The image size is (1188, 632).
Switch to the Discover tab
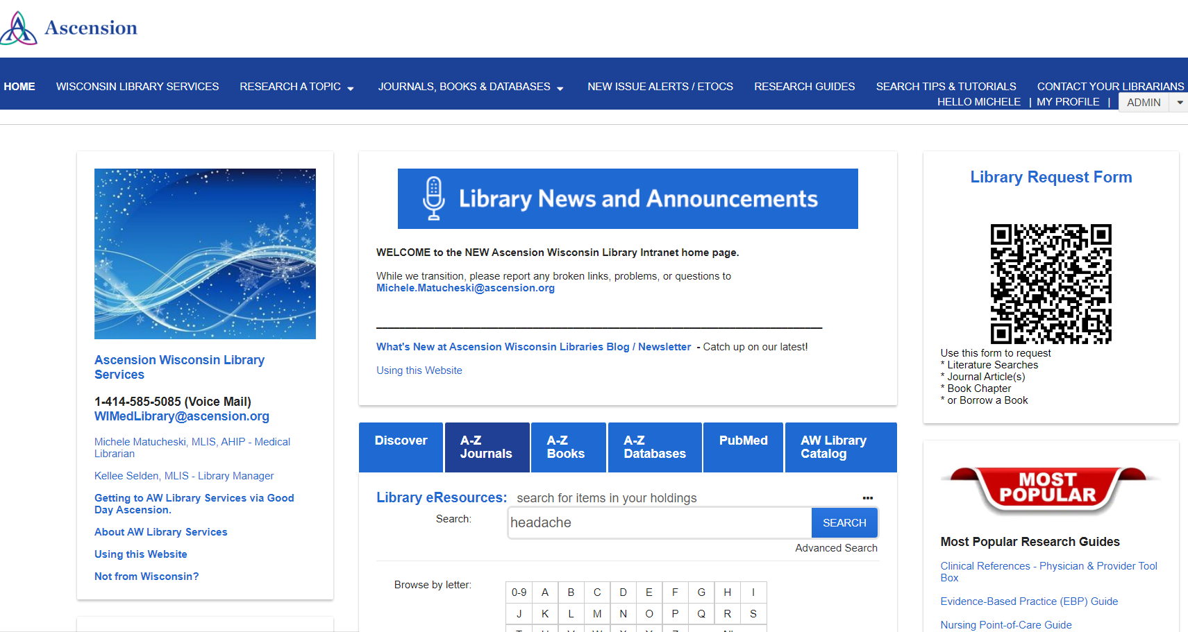coord(401,447)
